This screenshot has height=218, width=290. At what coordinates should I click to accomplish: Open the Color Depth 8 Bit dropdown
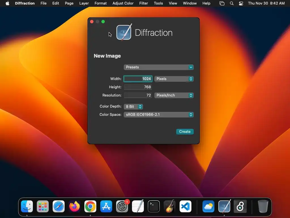133,107
